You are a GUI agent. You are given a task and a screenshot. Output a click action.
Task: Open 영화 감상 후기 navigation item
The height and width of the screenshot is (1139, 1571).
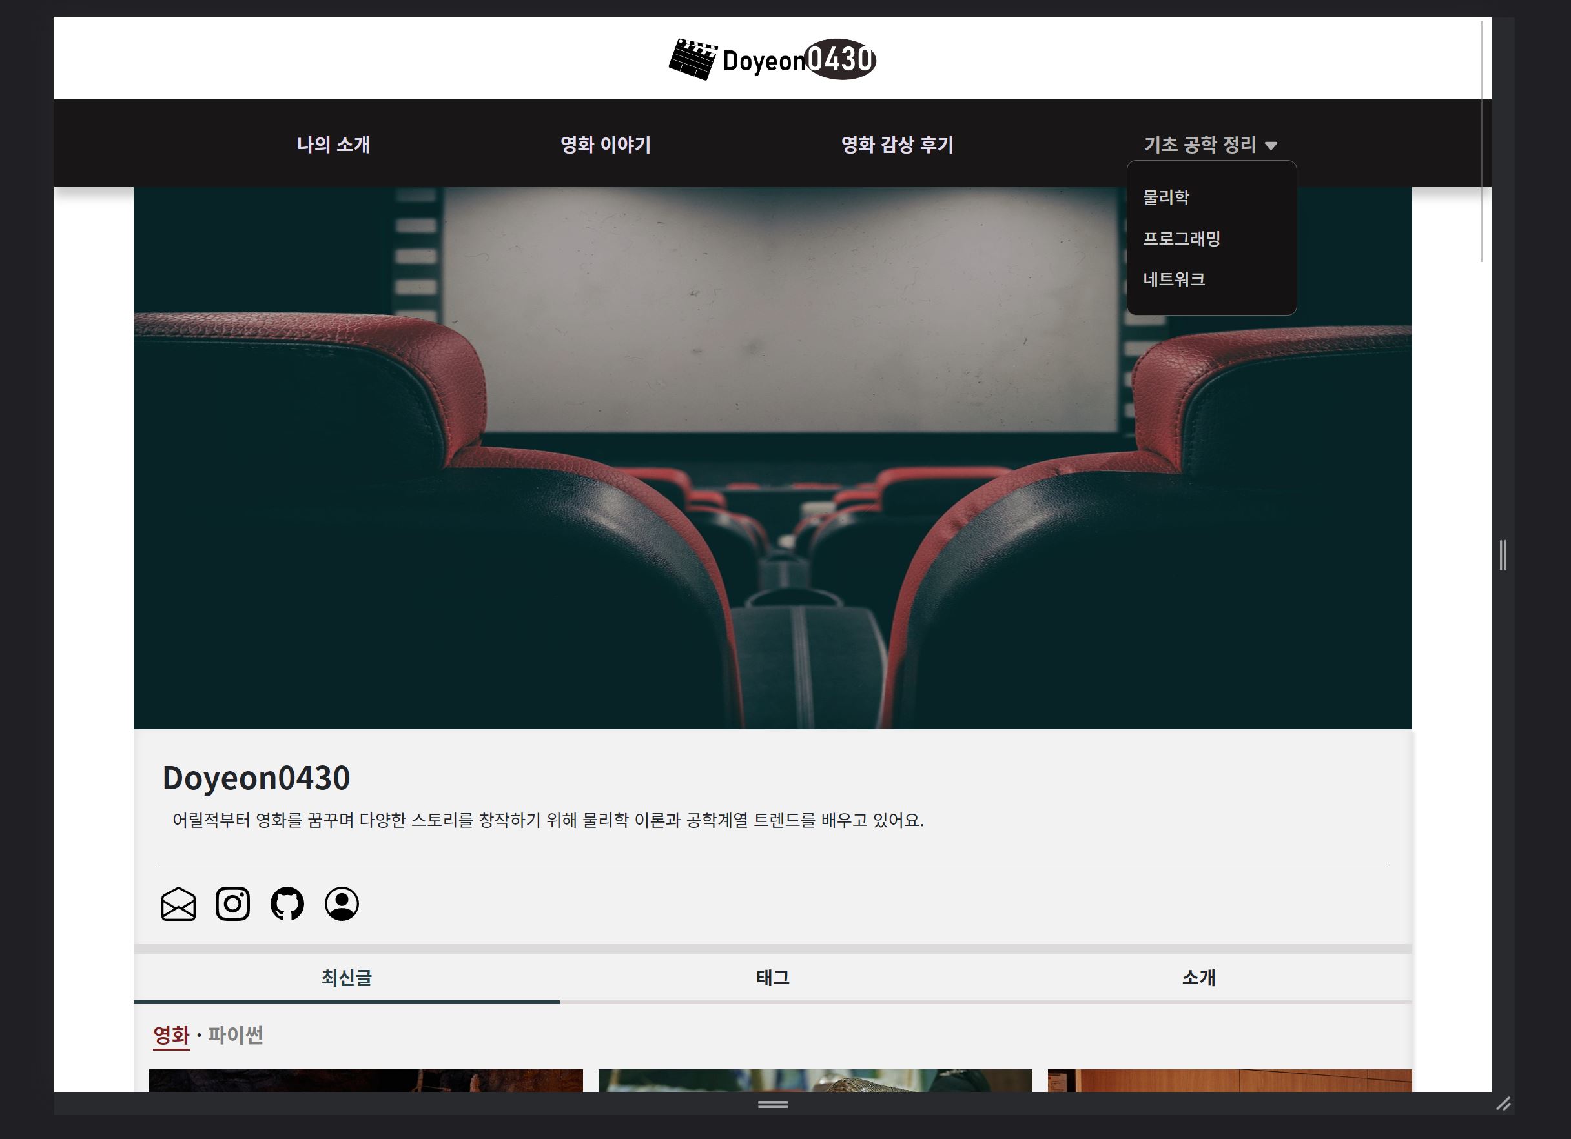click(897, 145)
